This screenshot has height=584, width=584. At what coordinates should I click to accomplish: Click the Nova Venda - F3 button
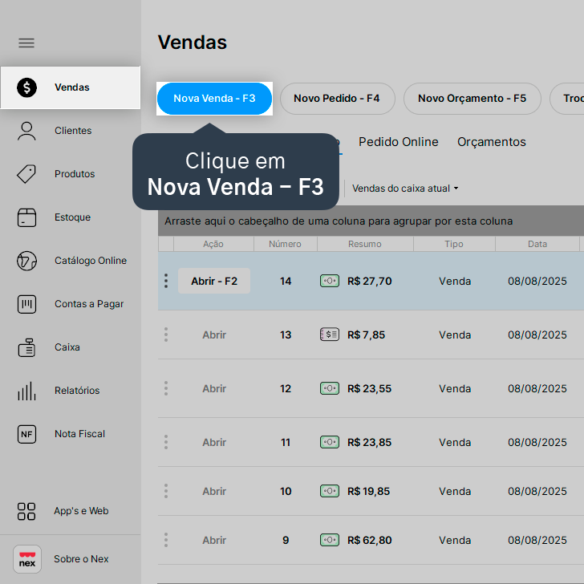(214, 99)
